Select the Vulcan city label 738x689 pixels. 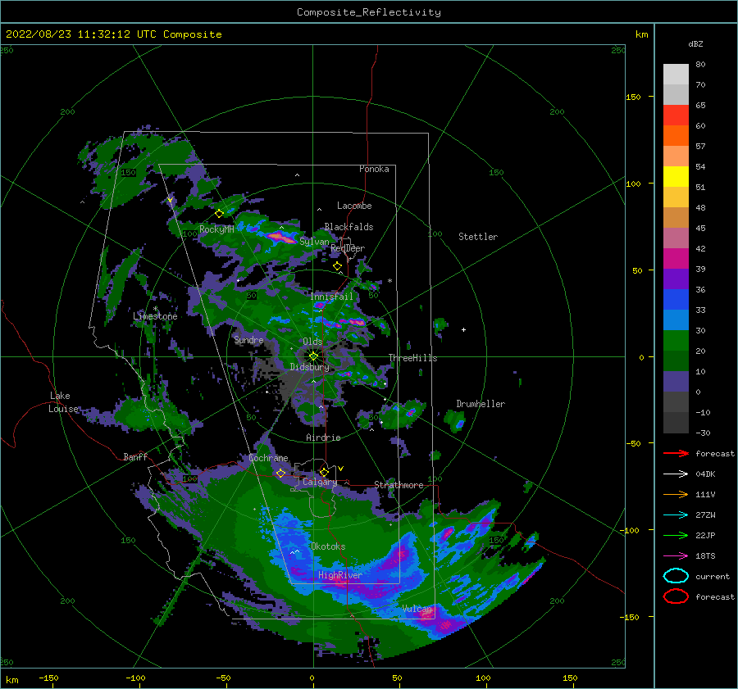[x=417, y=609]
